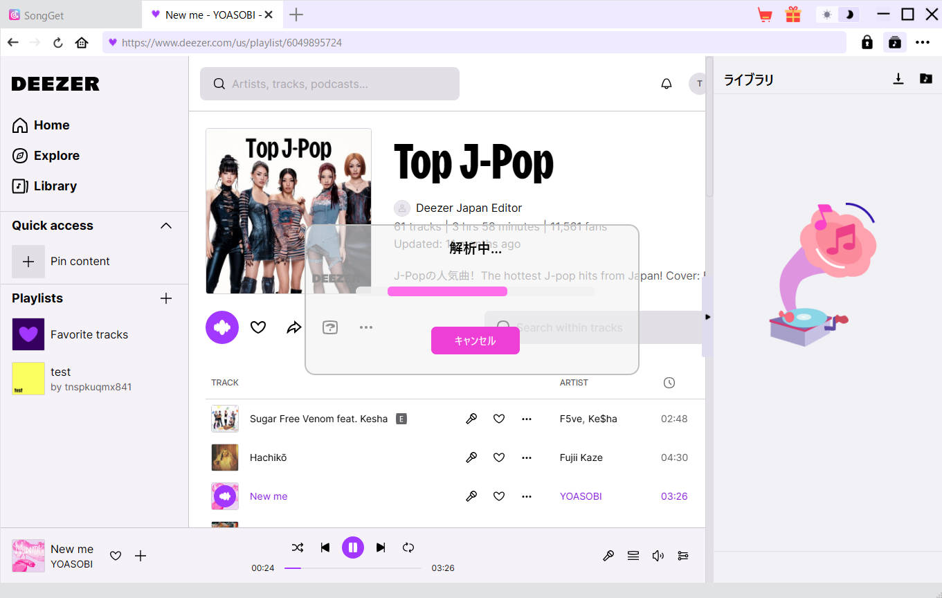Open the home page icon
This screenshot has height=598, width=942.
82,42
